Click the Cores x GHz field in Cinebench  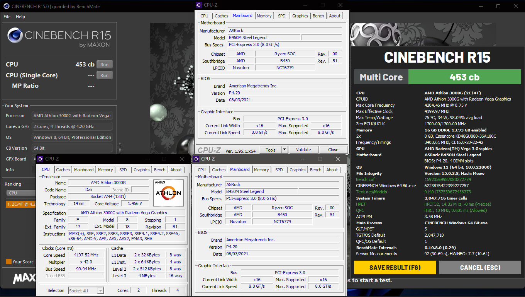tap(73, 126)
